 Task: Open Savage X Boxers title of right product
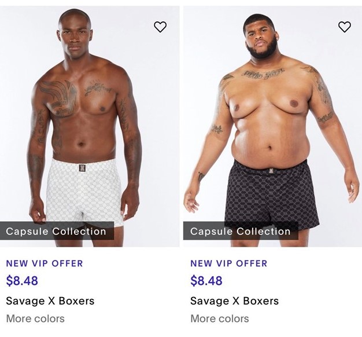tap(235, 301)
